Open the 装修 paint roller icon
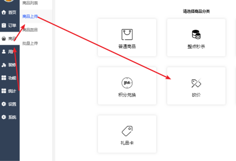Screen dimensions: 236x161 [x=4, y=65]
